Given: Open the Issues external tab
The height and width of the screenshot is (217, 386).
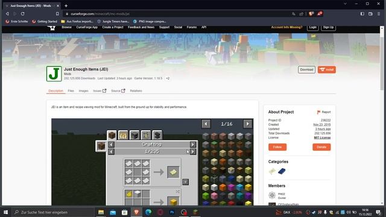Looking at the screenshot, I should pyautogui.click(x=100, y=91).
